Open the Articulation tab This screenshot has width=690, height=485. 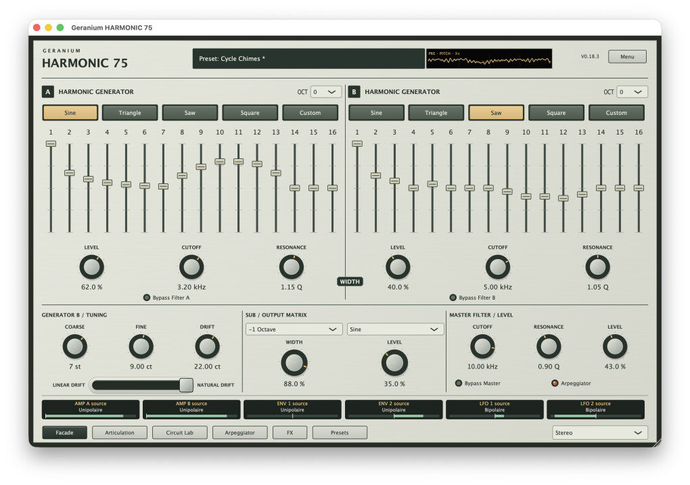point(120,433)
